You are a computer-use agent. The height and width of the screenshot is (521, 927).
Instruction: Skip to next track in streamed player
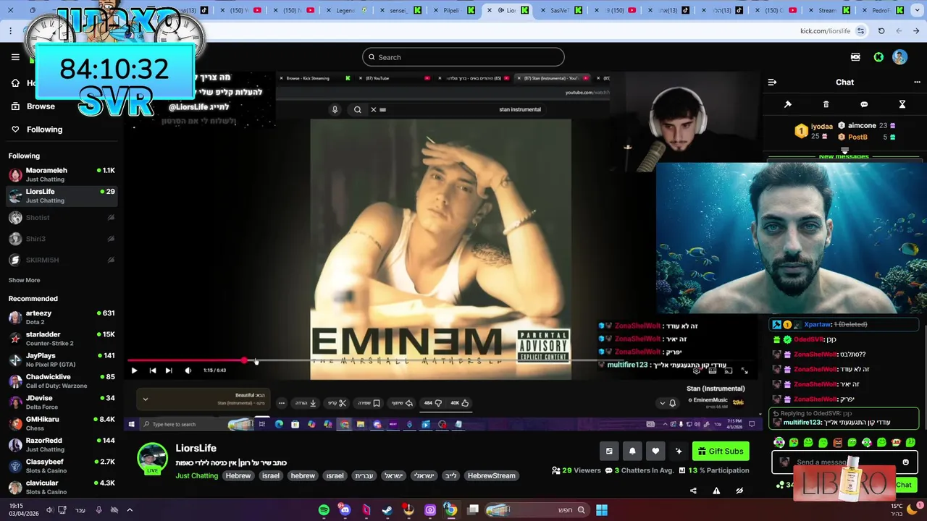(169, 370)
